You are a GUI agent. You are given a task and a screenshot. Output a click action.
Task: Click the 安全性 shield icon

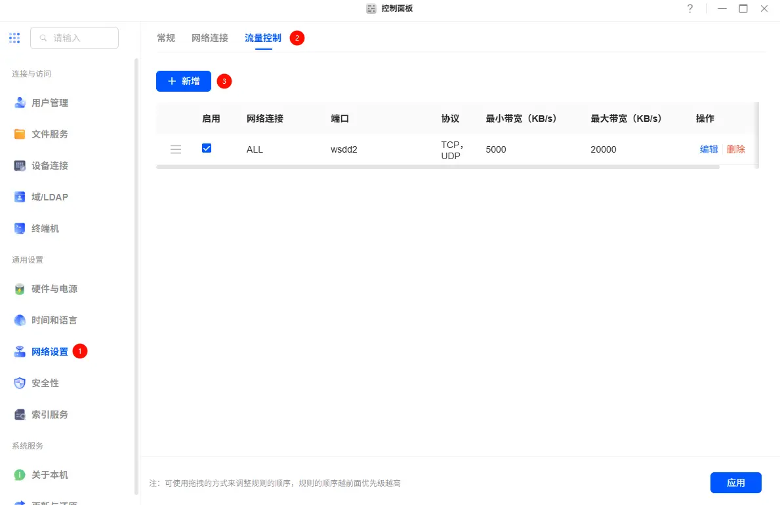click(x=20, y=383)
